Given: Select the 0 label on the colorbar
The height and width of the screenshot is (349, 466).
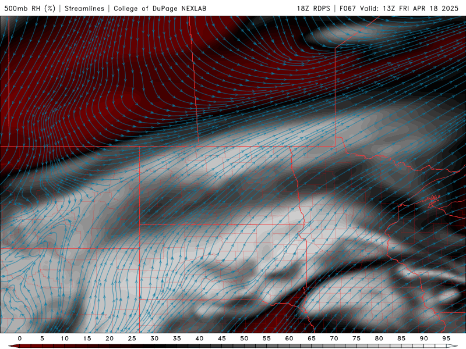Looking at the screenshot, I should [20, 339].
